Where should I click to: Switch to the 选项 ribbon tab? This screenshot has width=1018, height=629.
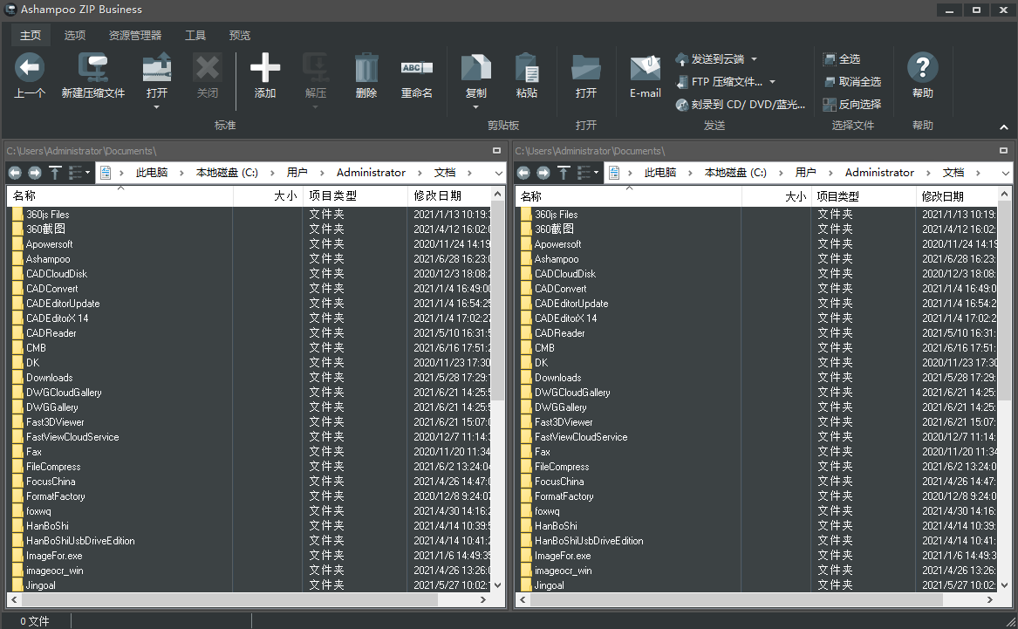75,35
